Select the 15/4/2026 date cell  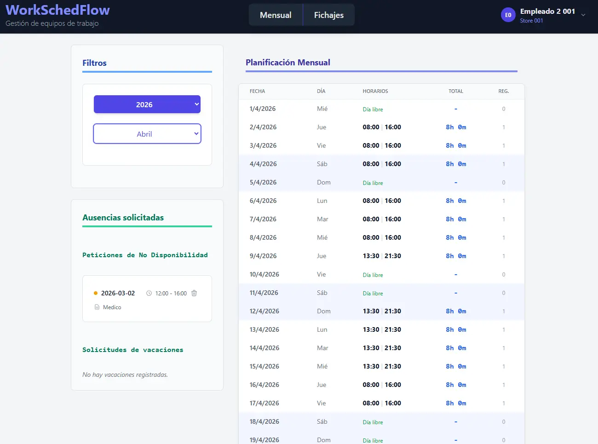[264, 366]
